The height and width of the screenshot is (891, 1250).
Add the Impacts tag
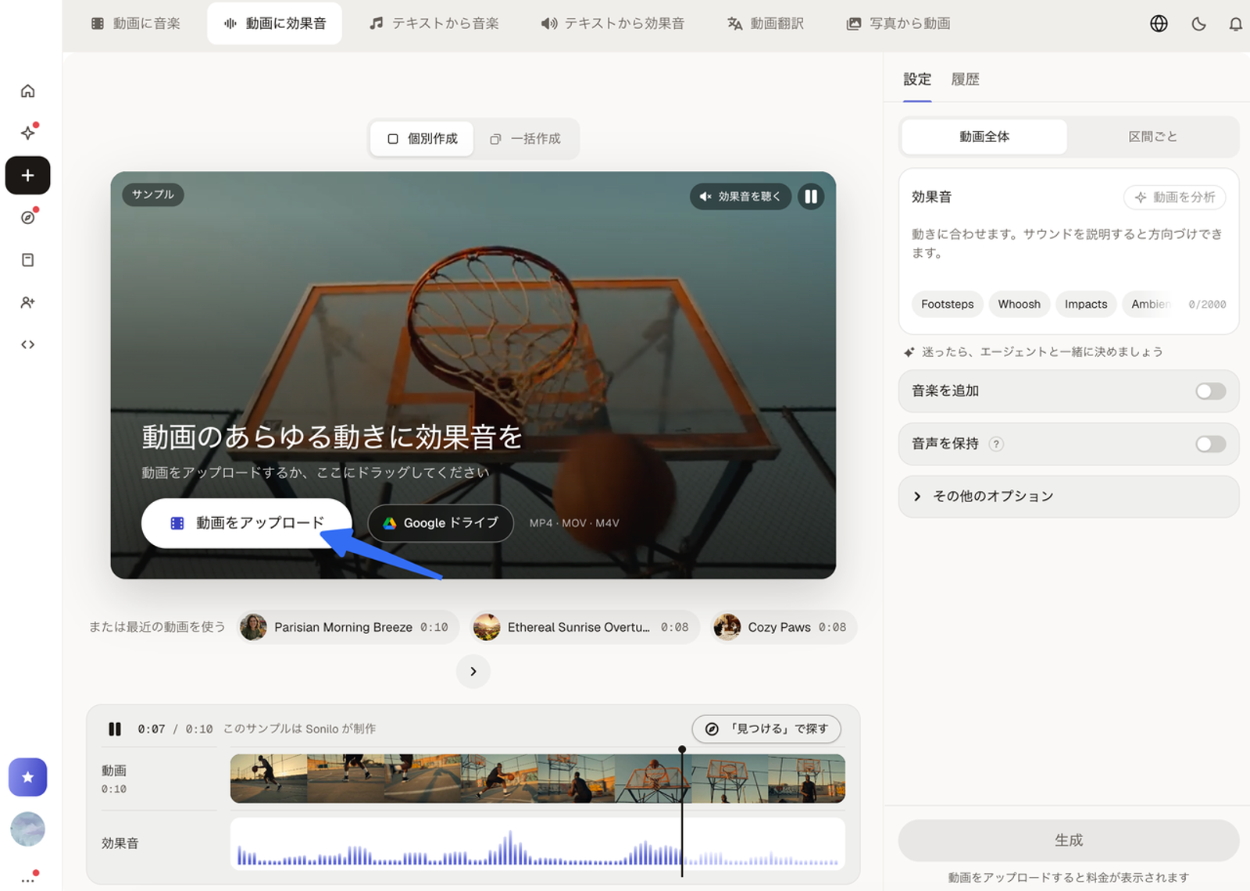point(1086,305)
